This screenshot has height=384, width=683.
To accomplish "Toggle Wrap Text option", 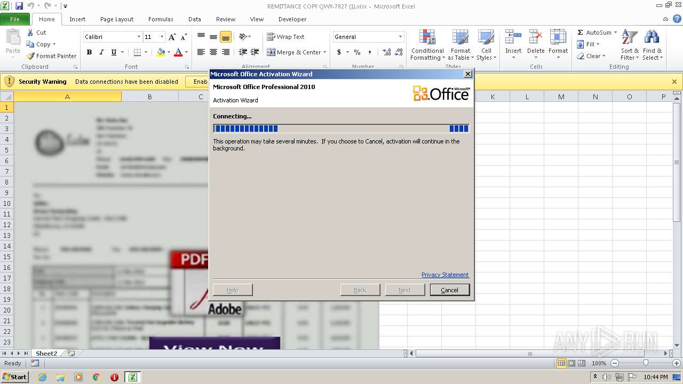I will click(285, 37).
